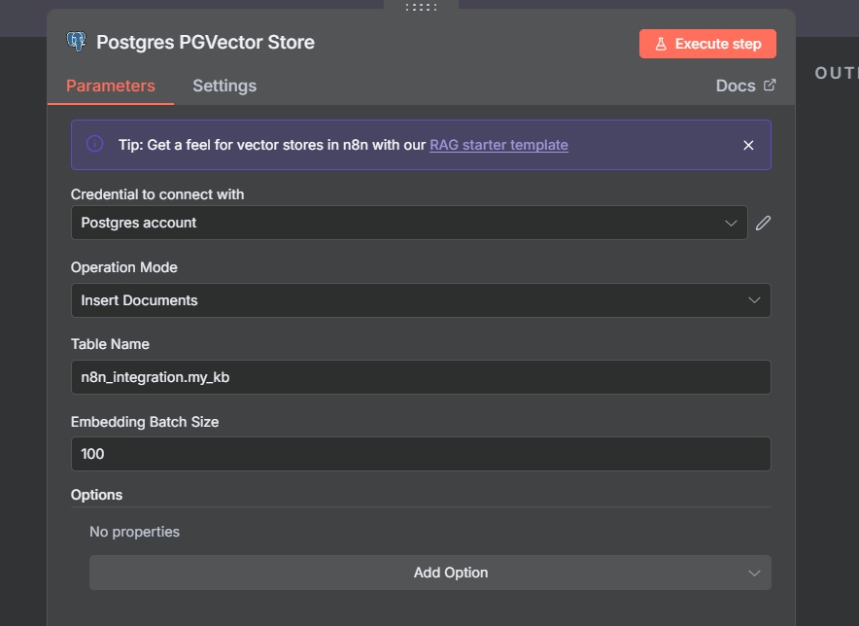Click the No properties text
The width and height of the screenshot is (859, 626).
134,532
